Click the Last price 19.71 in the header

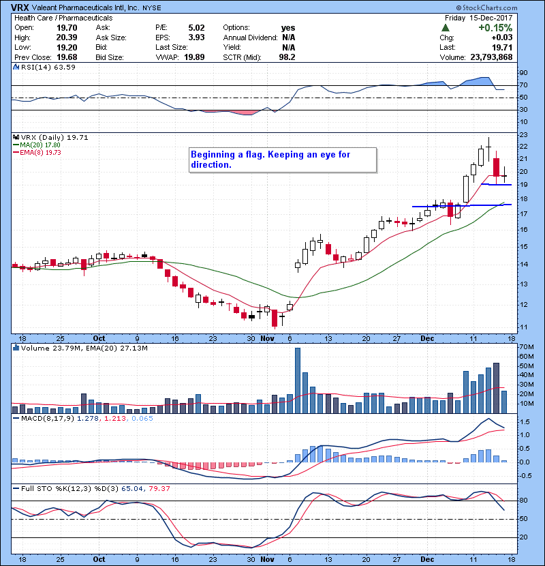502,47
